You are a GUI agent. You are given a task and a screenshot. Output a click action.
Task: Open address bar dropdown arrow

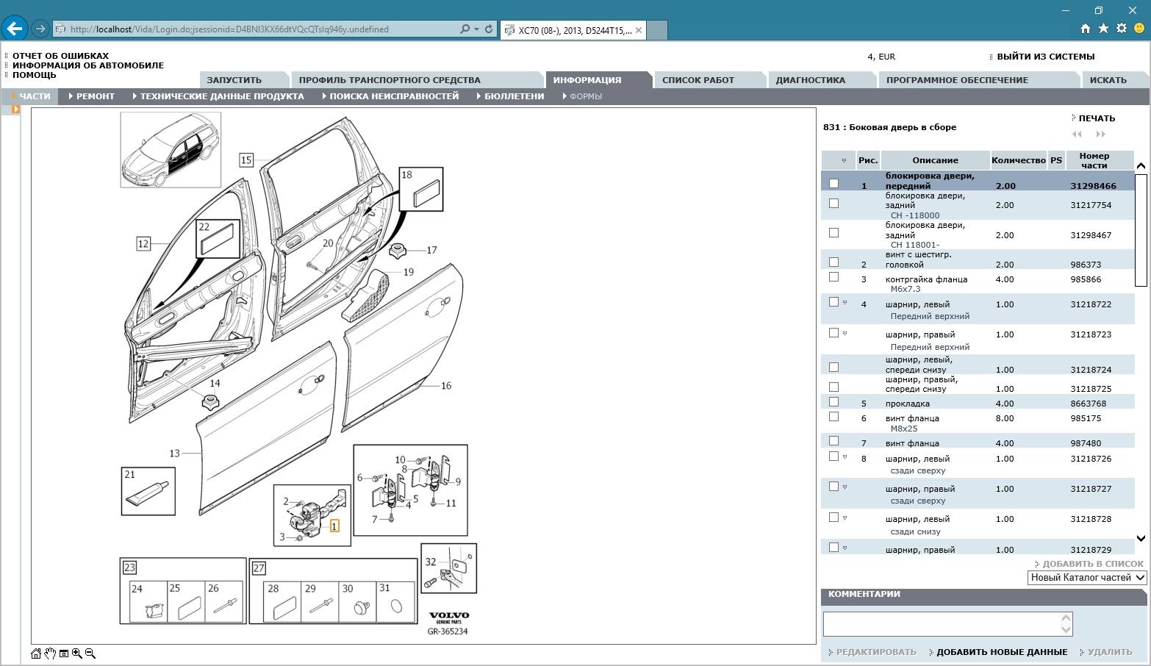point(477,29)
